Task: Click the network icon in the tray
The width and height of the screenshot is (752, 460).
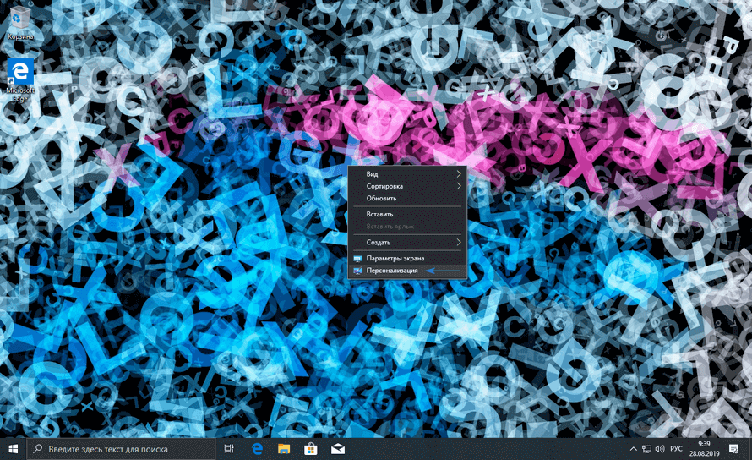Action: coord(646,449)
